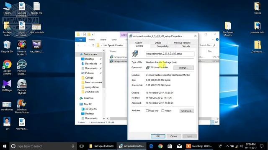Click Advanced... attributes button
This screenshot has height=150, width=268.
coord(187,111)
